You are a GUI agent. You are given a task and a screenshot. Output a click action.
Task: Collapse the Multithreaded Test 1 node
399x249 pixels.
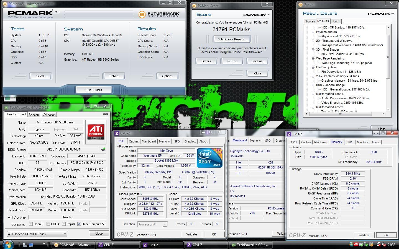point(313,94)
